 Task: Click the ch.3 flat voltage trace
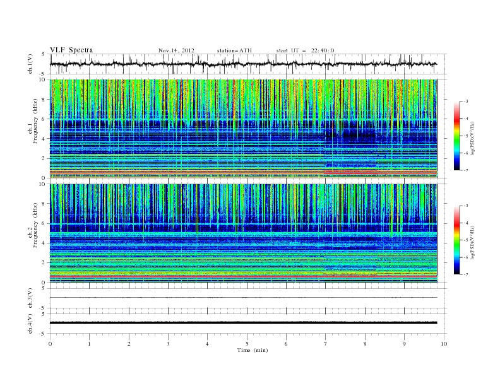pyautogui.click(x=243, y=298)
